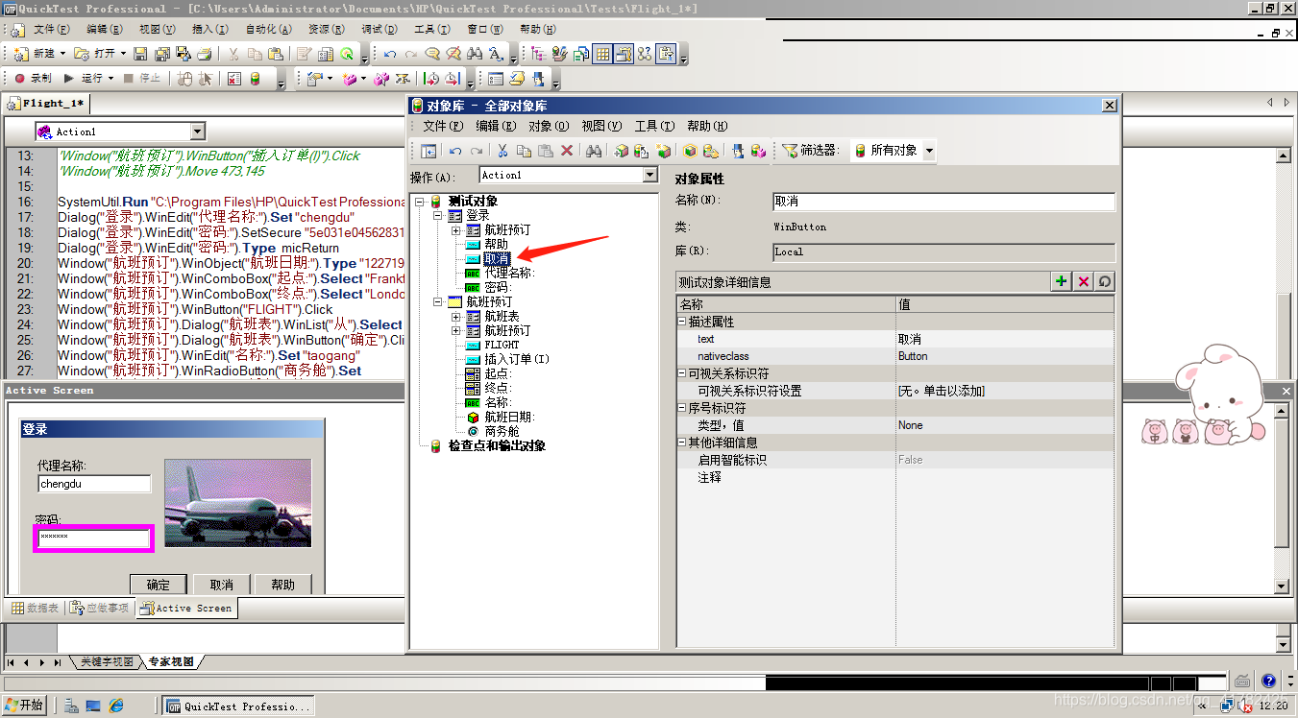Click the undo arrow in Object Repository toolbar

455,151
